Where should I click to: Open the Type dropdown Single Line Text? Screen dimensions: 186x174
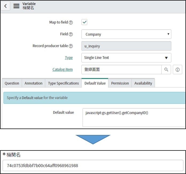click(126, 58)
